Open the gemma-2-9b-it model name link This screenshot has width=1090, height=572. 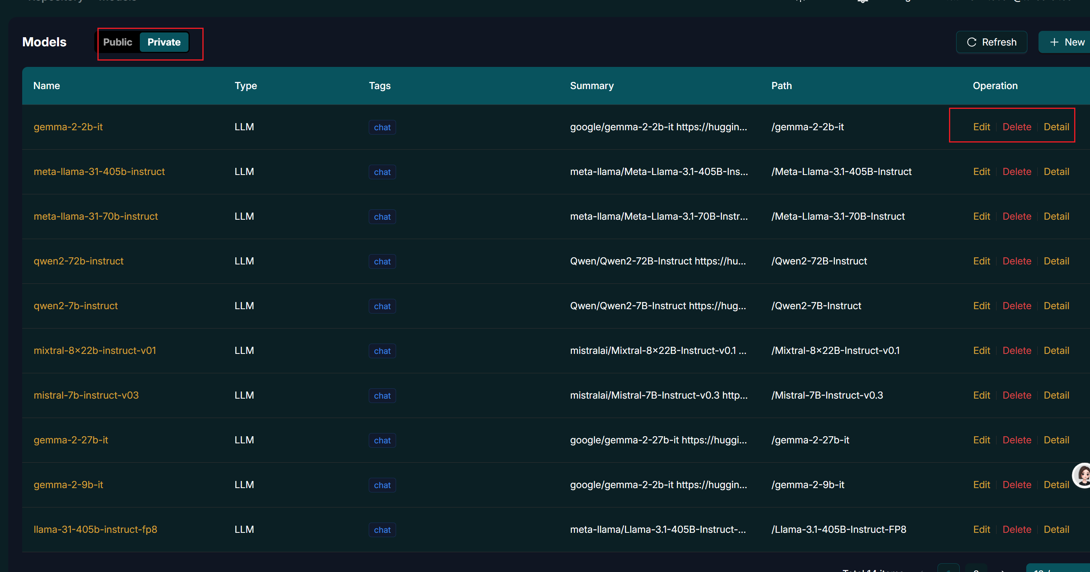pos(68,485)
